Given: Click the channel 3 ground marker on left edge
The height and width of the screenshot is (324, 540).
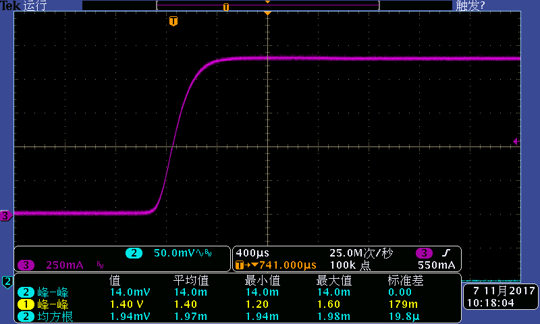Looking at the screenshot, I should [x=5, y=216].
